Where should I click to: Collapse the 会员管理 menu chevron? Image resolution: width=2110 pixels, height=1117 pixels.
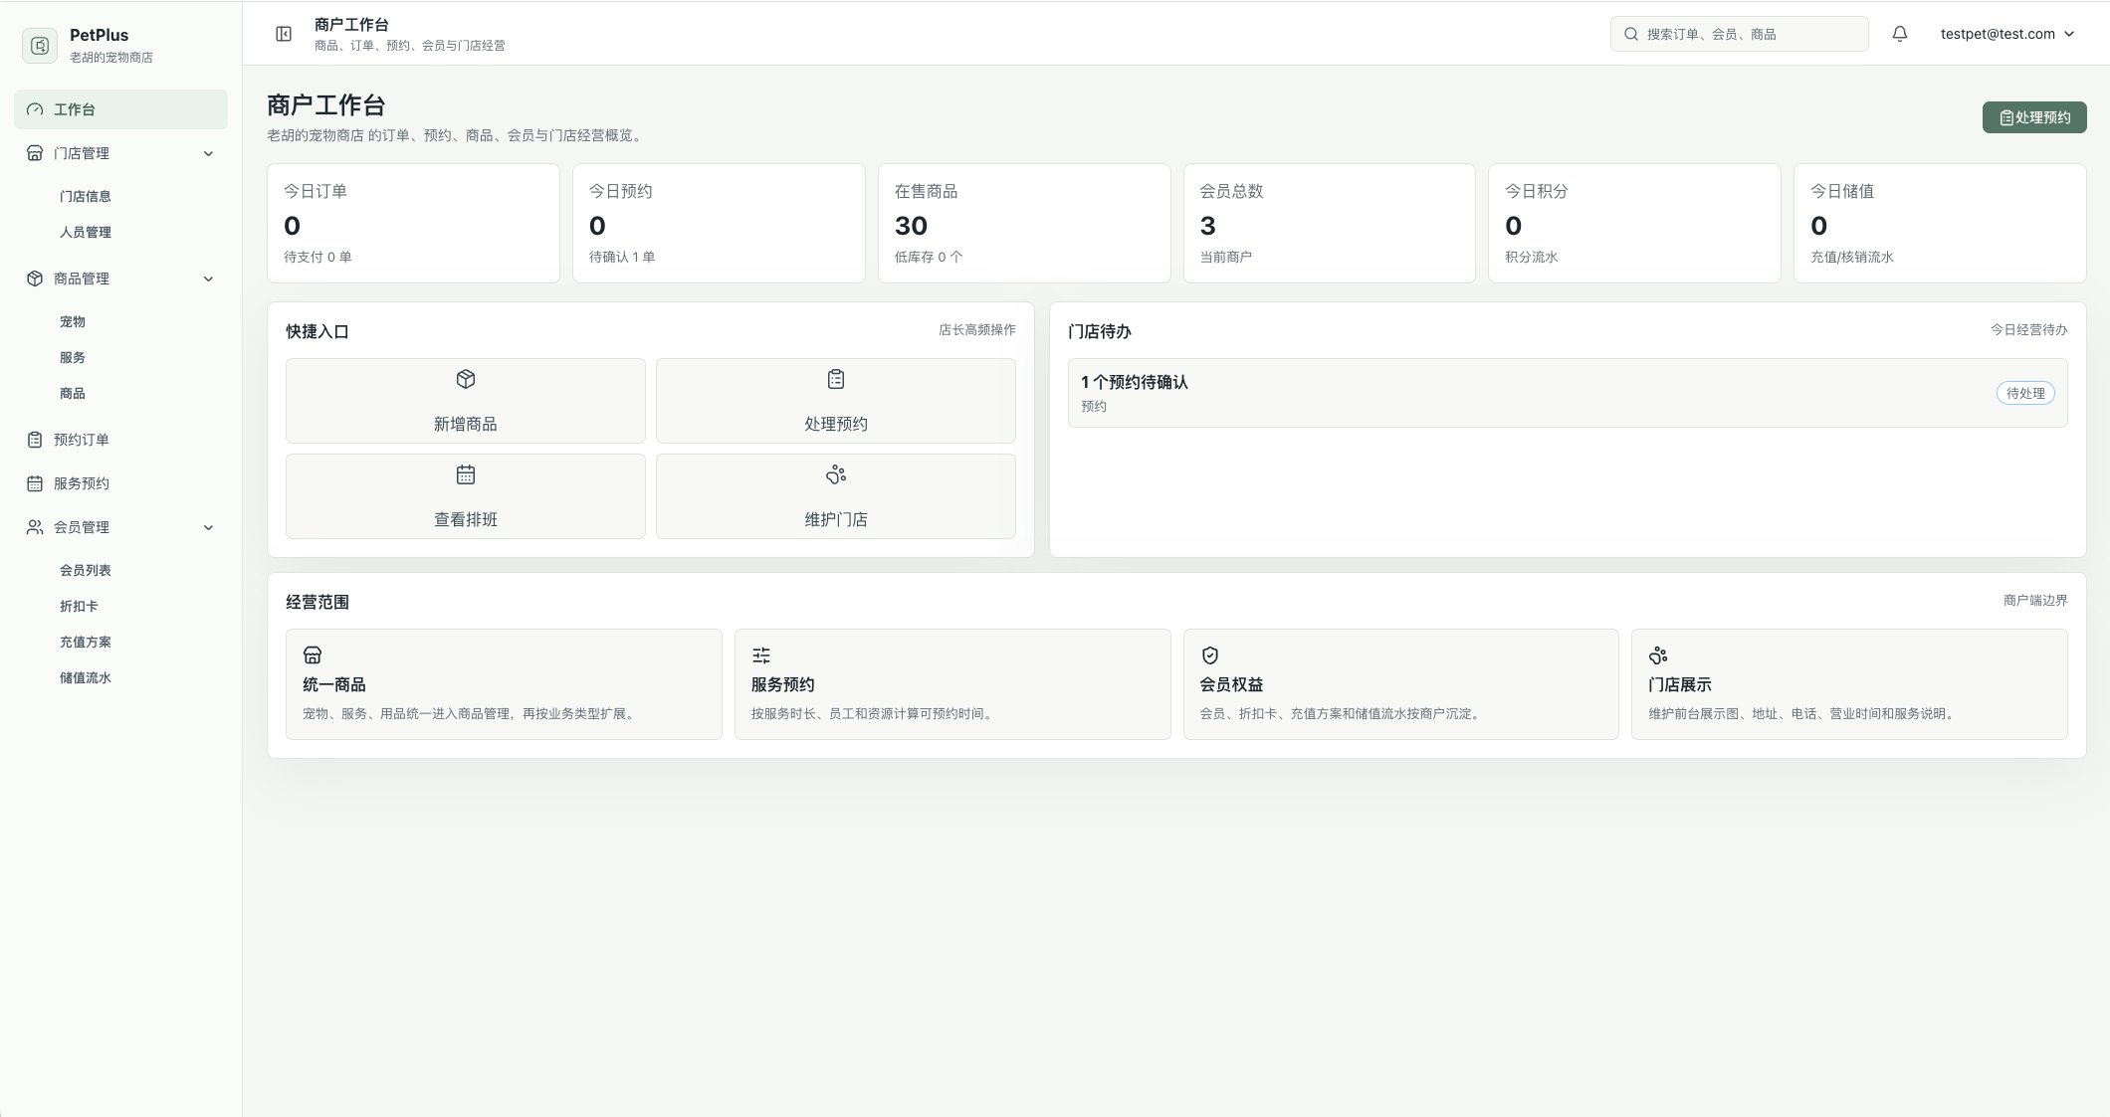pos(208,527)
